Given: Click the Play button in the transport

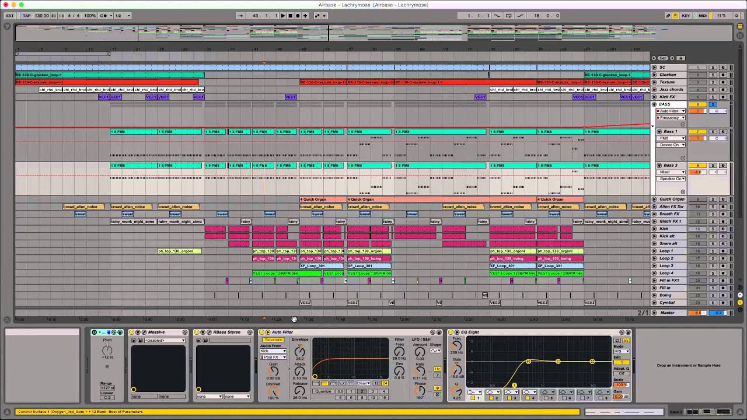Looking at the screenshot, I should tap(283, 16).
